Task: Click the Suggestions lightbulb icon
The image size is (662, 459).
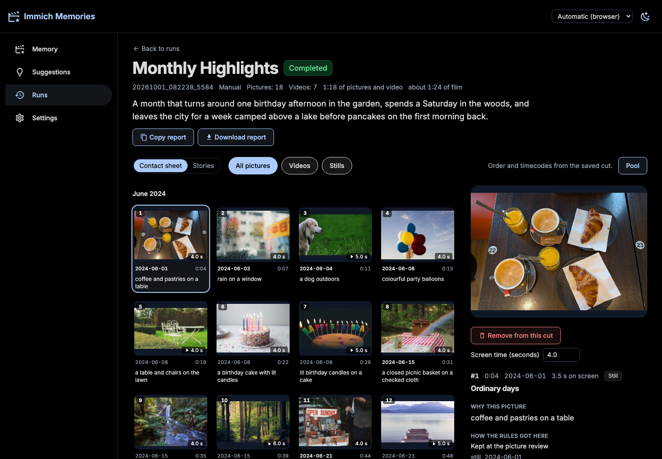Action: (x=20, y=72)
